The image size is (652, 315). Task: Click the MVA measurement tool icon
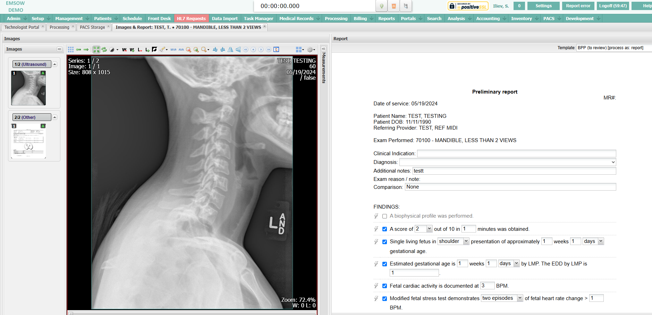point(173,50)
